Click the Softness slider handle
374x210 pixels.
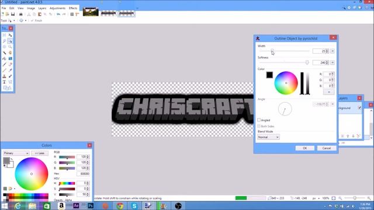307,62
